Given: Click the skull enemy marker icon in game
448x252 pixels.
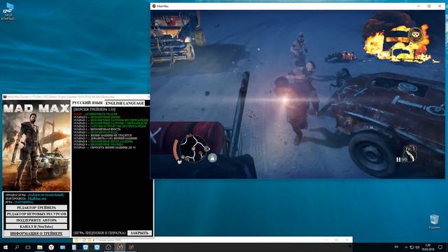Looking at the screenshot, I should (415, 34).
